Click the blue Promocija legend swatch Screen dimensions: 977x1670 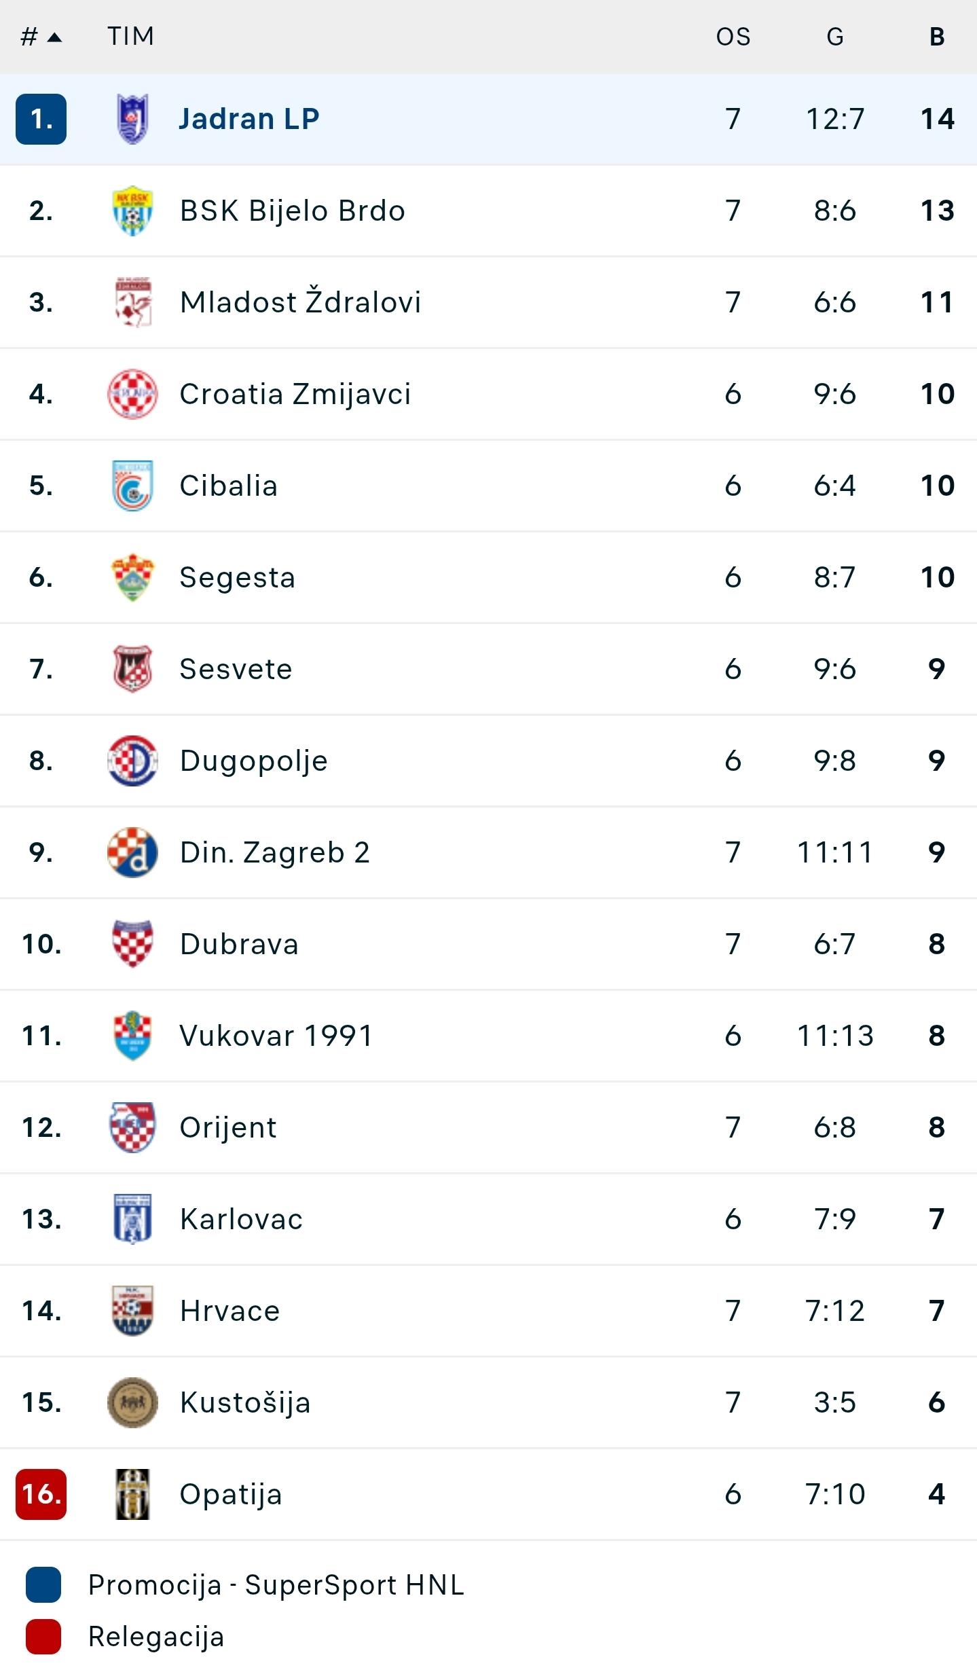(x=43, y=1584)
